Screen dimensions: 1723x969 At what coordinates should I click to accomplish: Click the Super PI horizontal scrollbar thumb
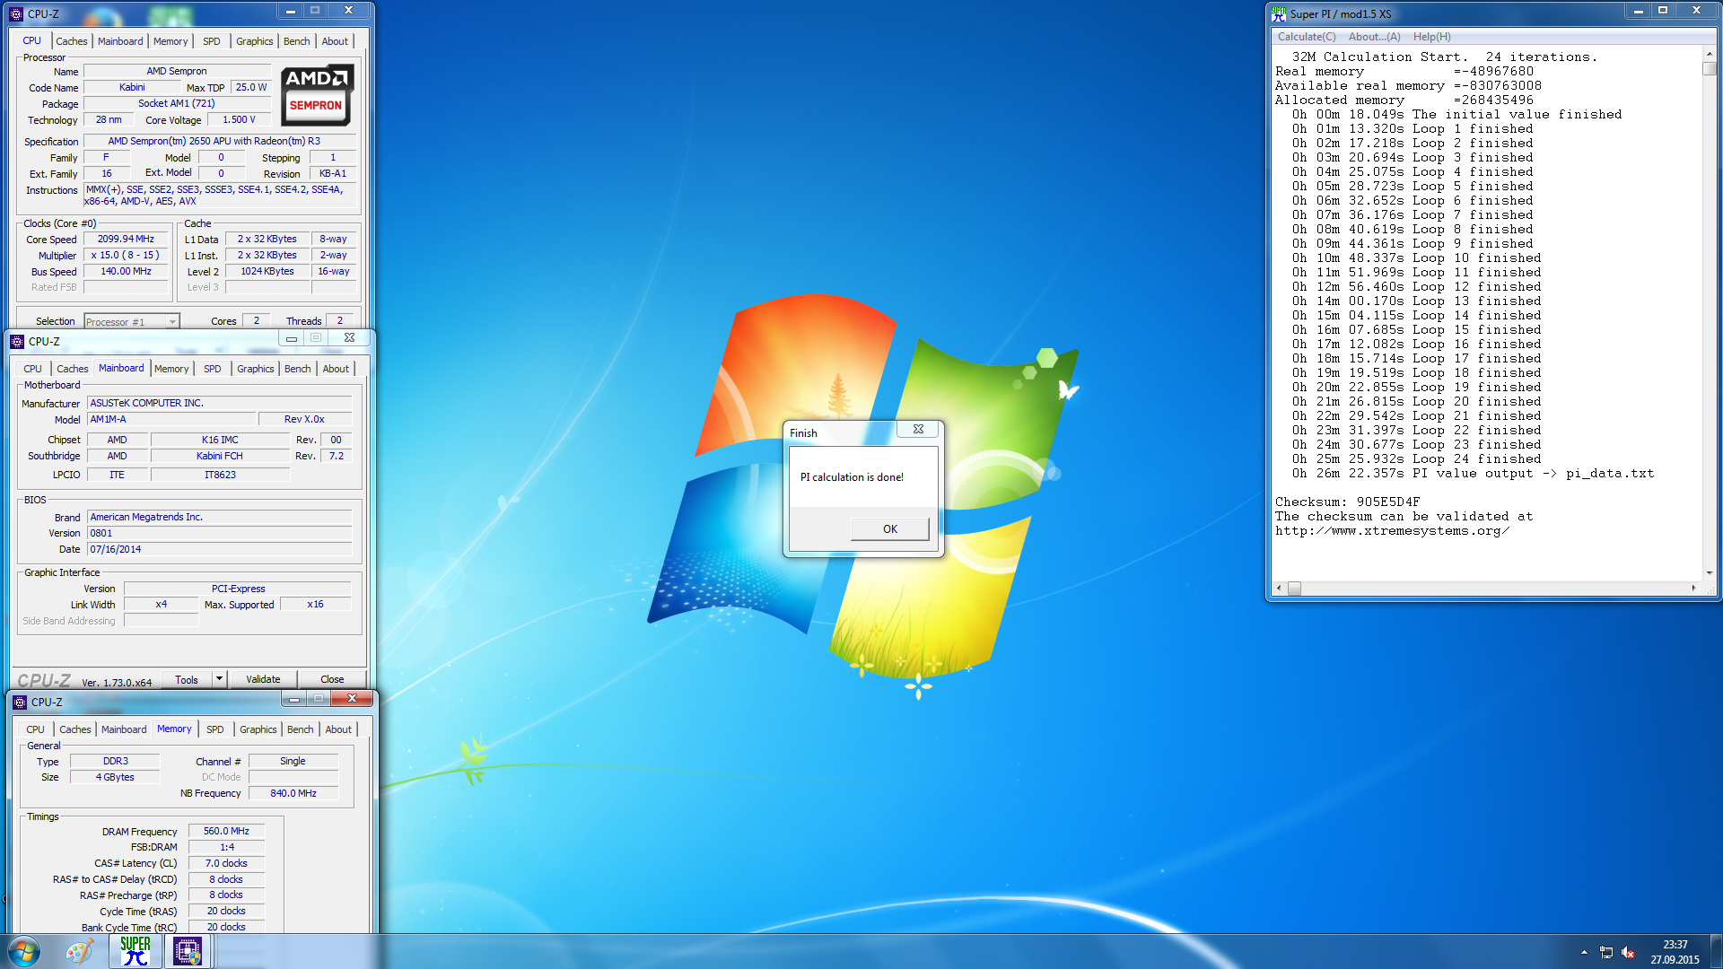coord(1294,589)
